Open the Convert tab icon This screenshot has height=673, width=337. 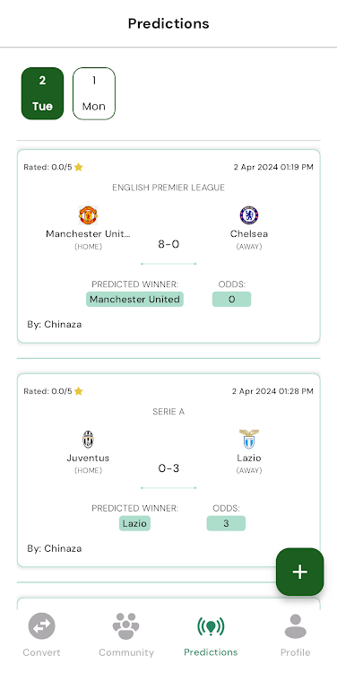click(x=41, y=626)
